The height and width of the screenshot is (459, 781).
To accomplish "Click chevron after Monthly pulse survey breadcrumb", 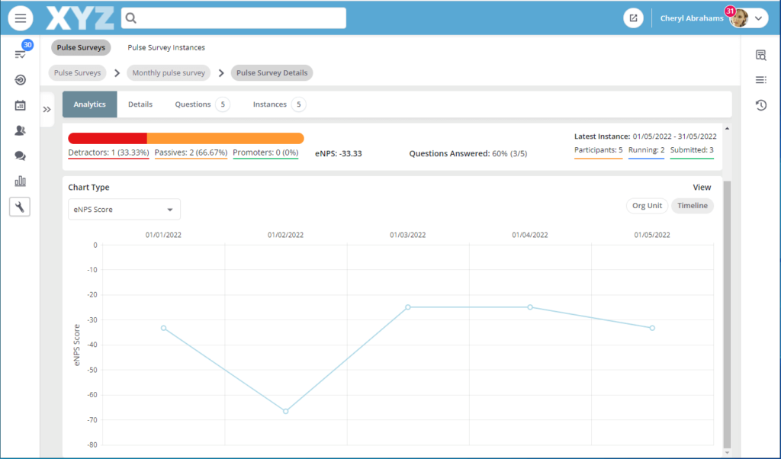I will pos(221,72).
